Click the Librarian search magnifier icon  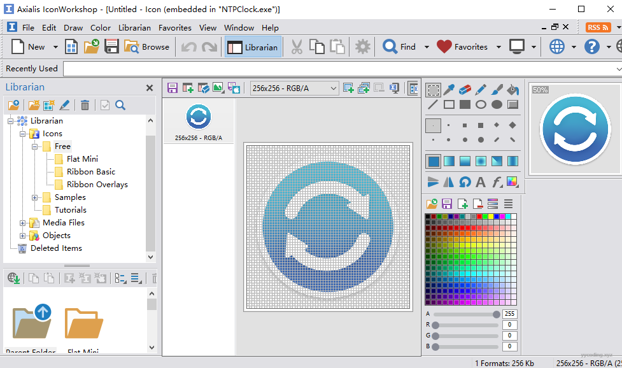pos(120,105)
